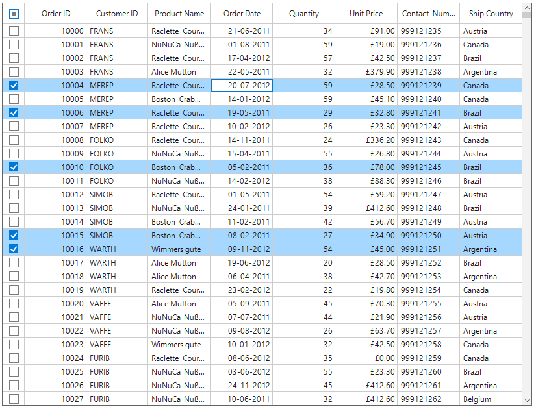The width and height of the screenshot is (536, 409).
Task: Check the checkbox for order 10027
Action: pos(14,399)
